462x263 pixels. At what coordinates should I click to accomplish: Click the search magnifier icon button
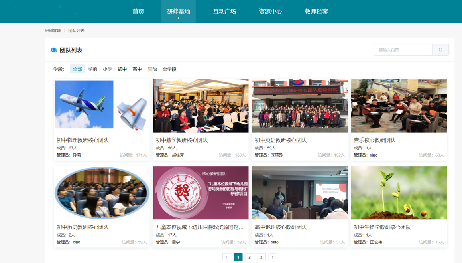[x=440, y=50]
